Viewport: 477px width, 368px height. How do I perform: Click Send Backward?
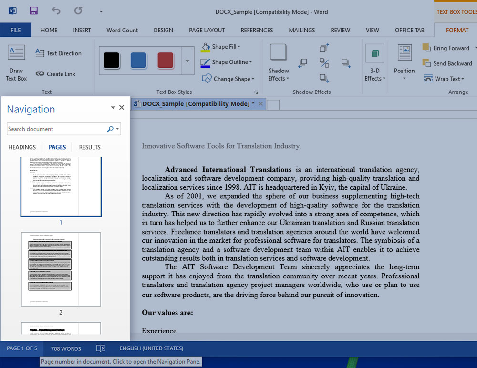tap(447, 63)
